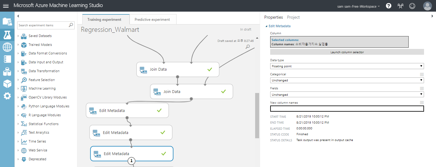This screenshot has height=167, width=436.
Task: Switch to the Training experiment tab
Action: pyautogui.click(x=106, y=19)
